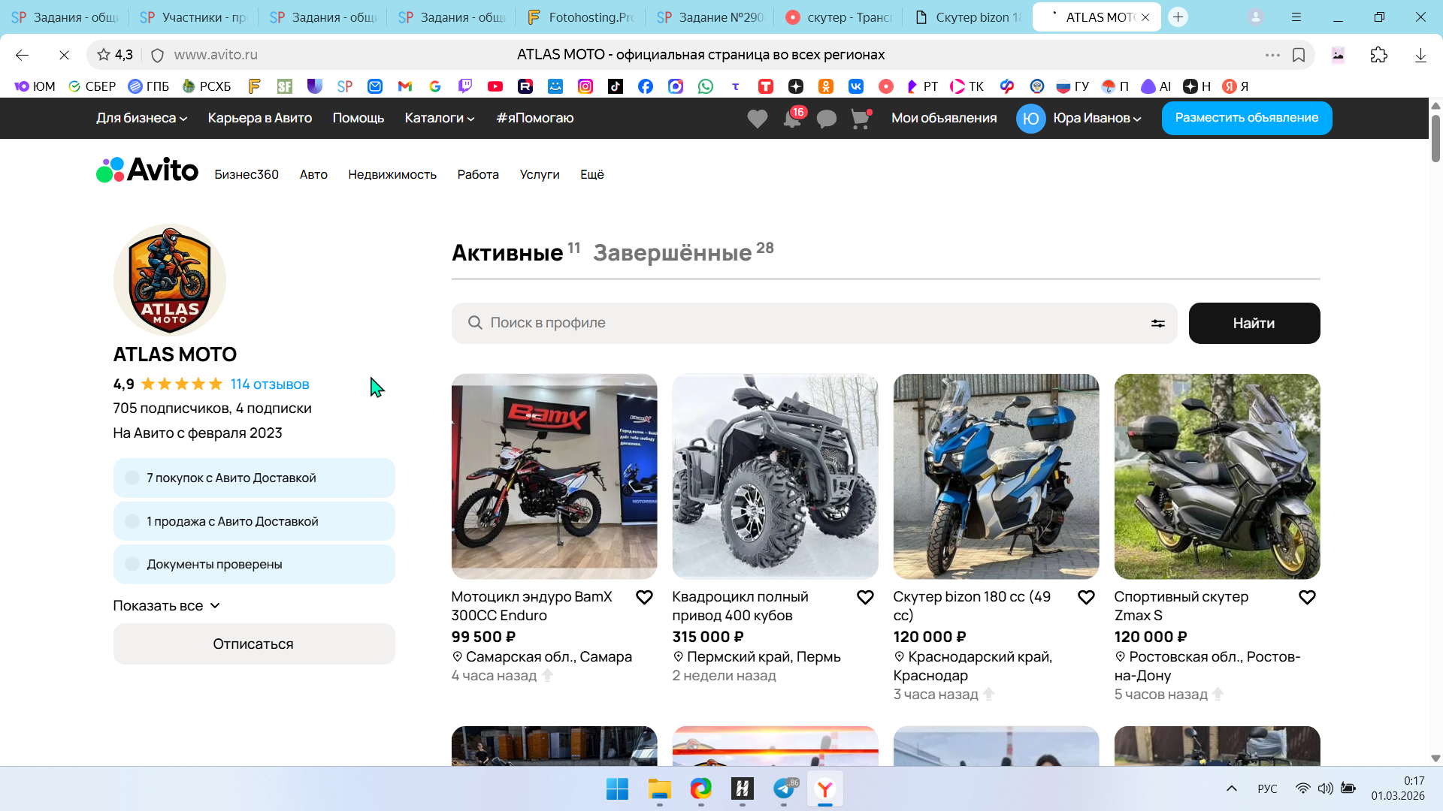Open the browser extensions puzzle icon
Image resolution: width=1443 pixels, height=811 pixels.
1379,55
